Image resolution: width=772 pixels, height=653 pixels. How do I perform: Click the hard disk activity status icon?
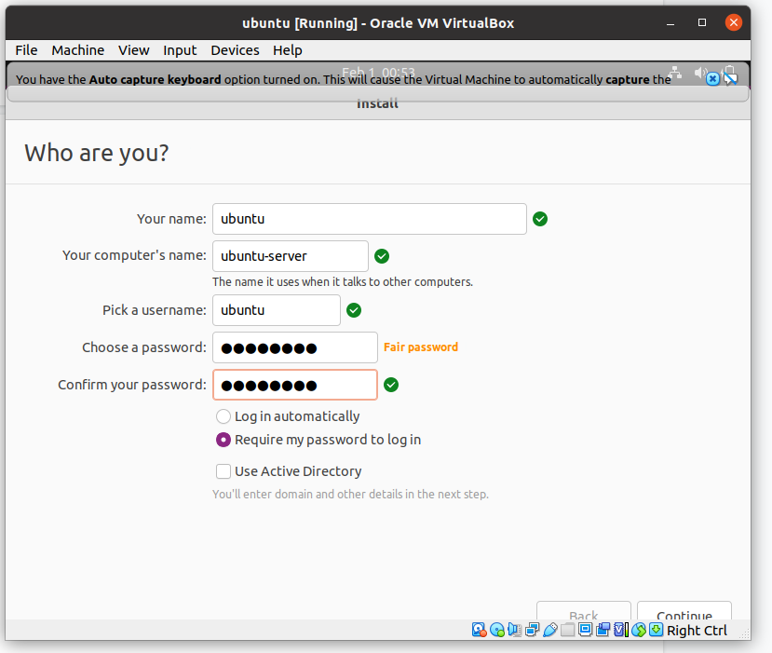point(479,630)
